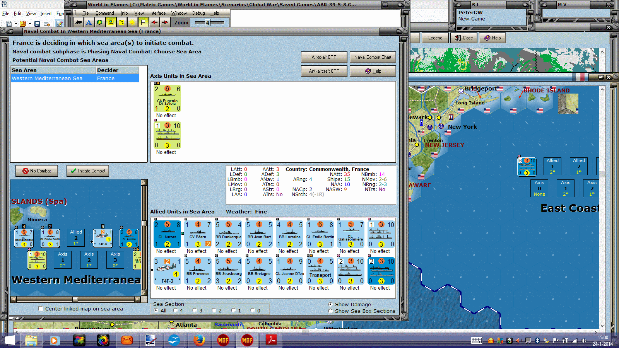Select the All sea section radio button

[156, 310]
